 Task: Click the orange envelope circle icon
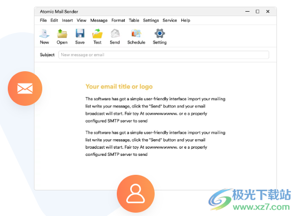[25, 89]
